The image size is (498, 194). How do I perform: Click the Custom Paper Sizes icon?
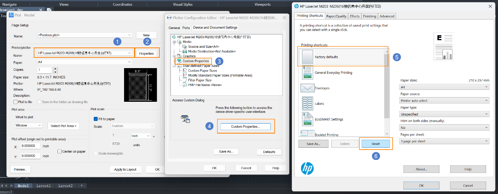[185, 70]
